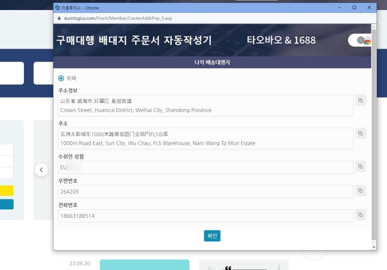
Task: Copy the 수취인 성함 recipient name
Action: tap(360, 166)
